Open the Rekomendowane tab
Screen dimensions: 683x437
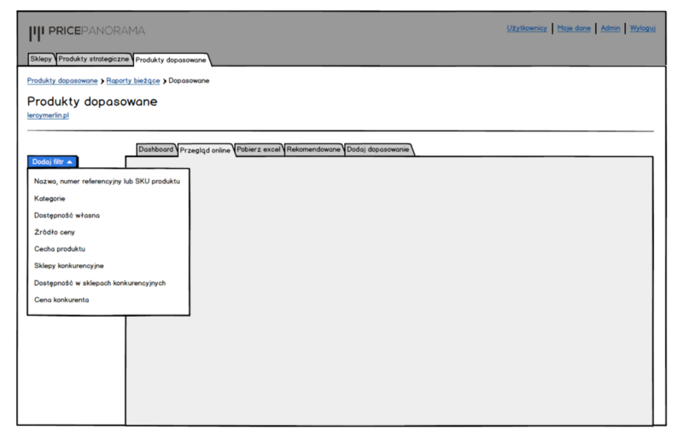(313, 149)
